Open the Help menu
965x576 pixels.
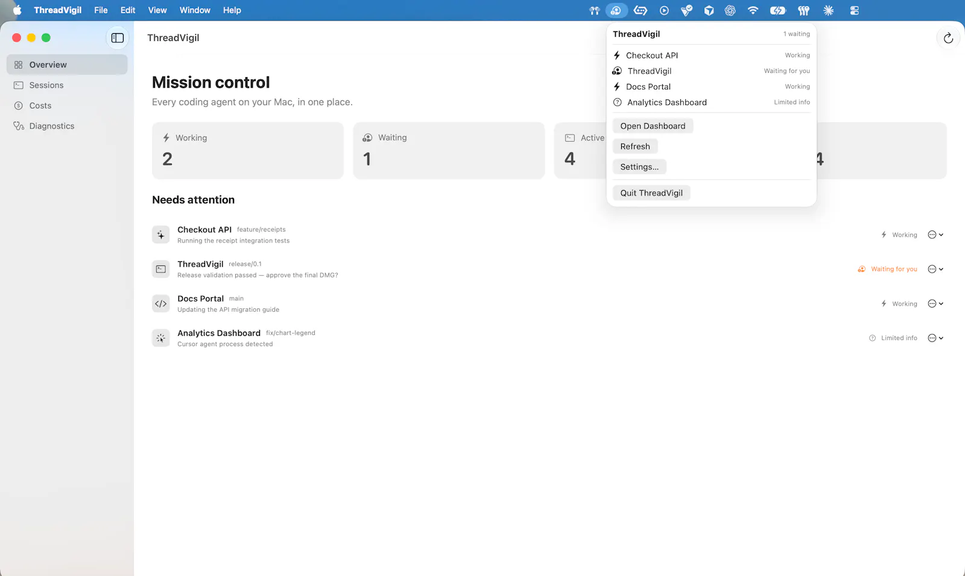tap(232, 10)
